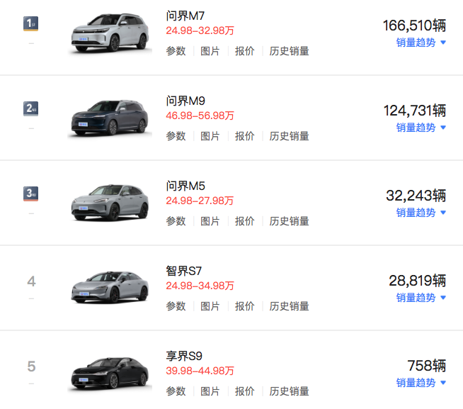Open 参数 link for 问界M7
This screenshot has width=463, height=409.
coord(176,51)
